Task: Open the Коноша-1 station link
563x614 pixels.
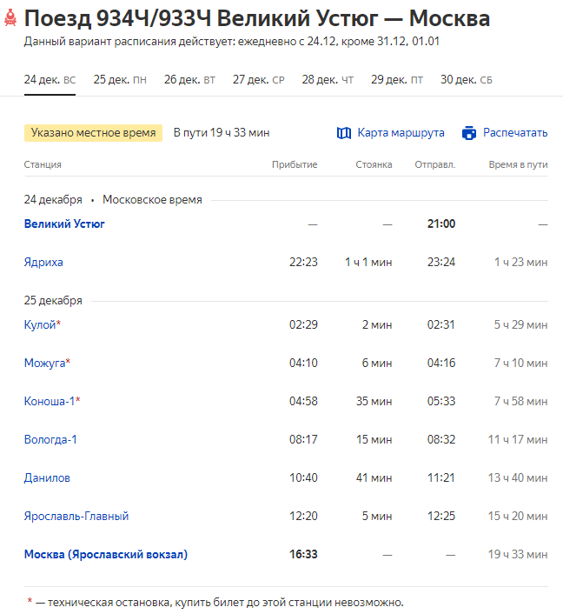Action: pyautogui.click(x=50, y=401)
